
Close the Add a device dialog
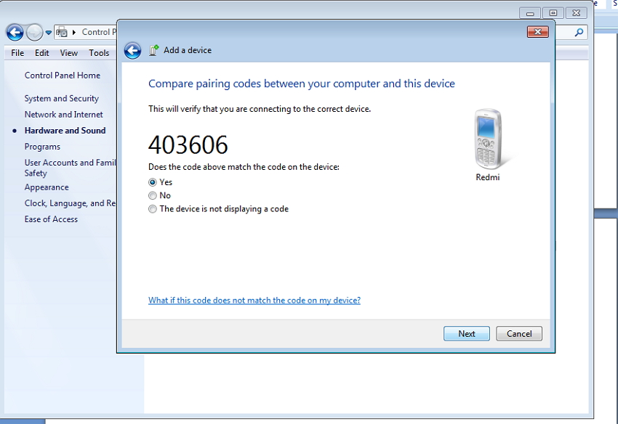537,32
